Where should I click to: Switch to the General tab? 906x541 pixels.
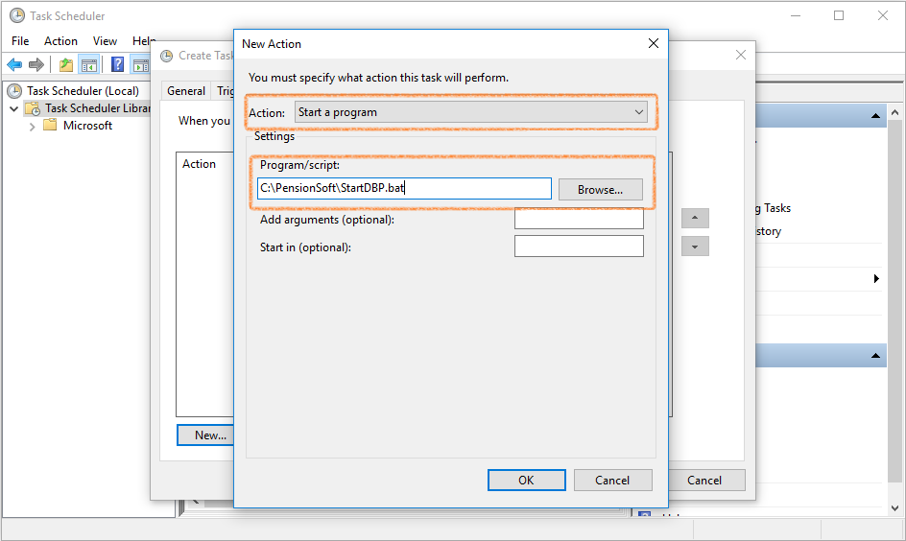pyautogui.click(x=185, y=91)
